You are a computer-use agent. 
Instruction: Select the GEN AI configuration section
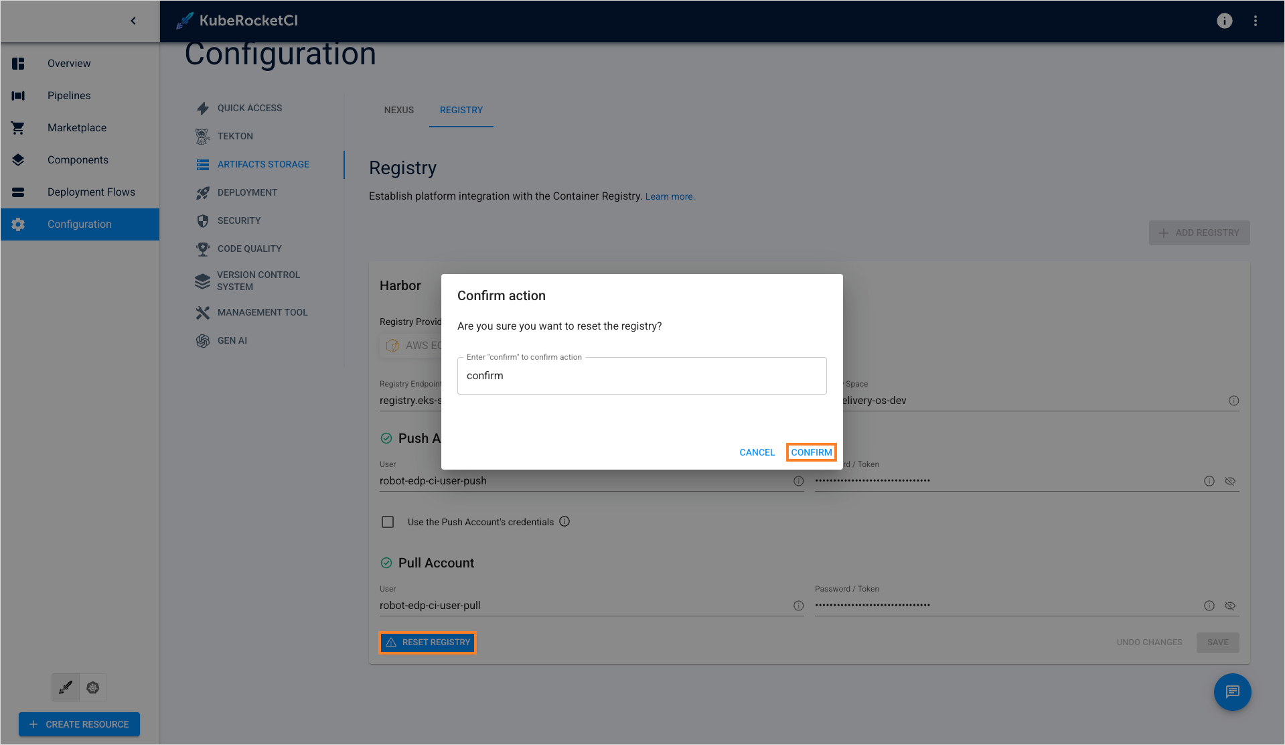pos(232,340)
